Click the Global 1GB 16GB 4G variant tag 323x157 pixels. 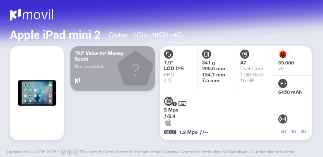145,35
